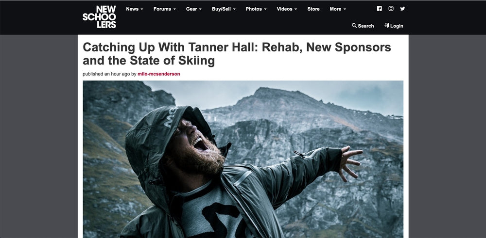The width and height of the screenshot is (486, 238).
Task: Expand the More dropdown arrow
Action: coord(345,9)
